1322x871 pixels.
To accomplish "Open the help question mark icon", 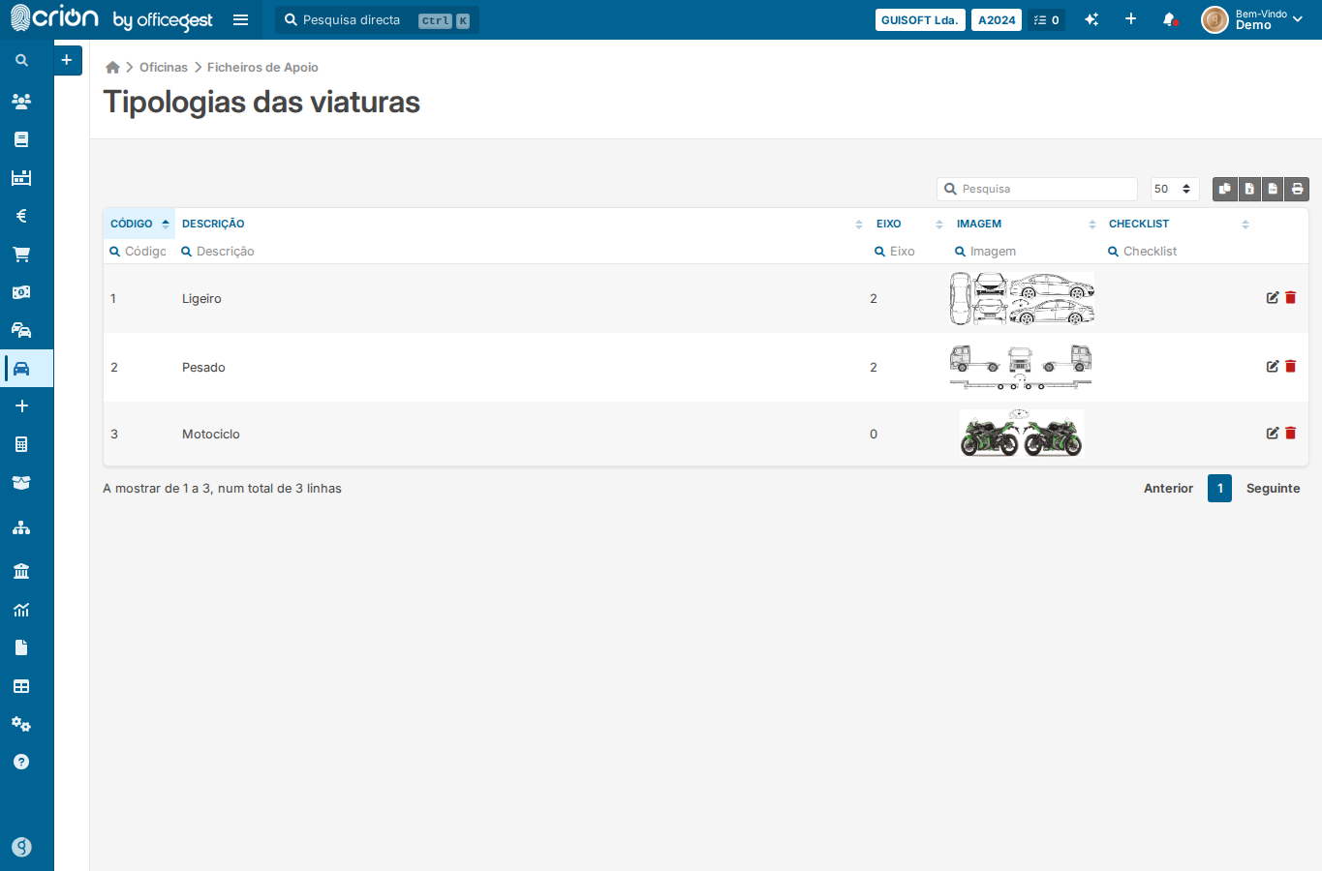I will click(21, 762).
